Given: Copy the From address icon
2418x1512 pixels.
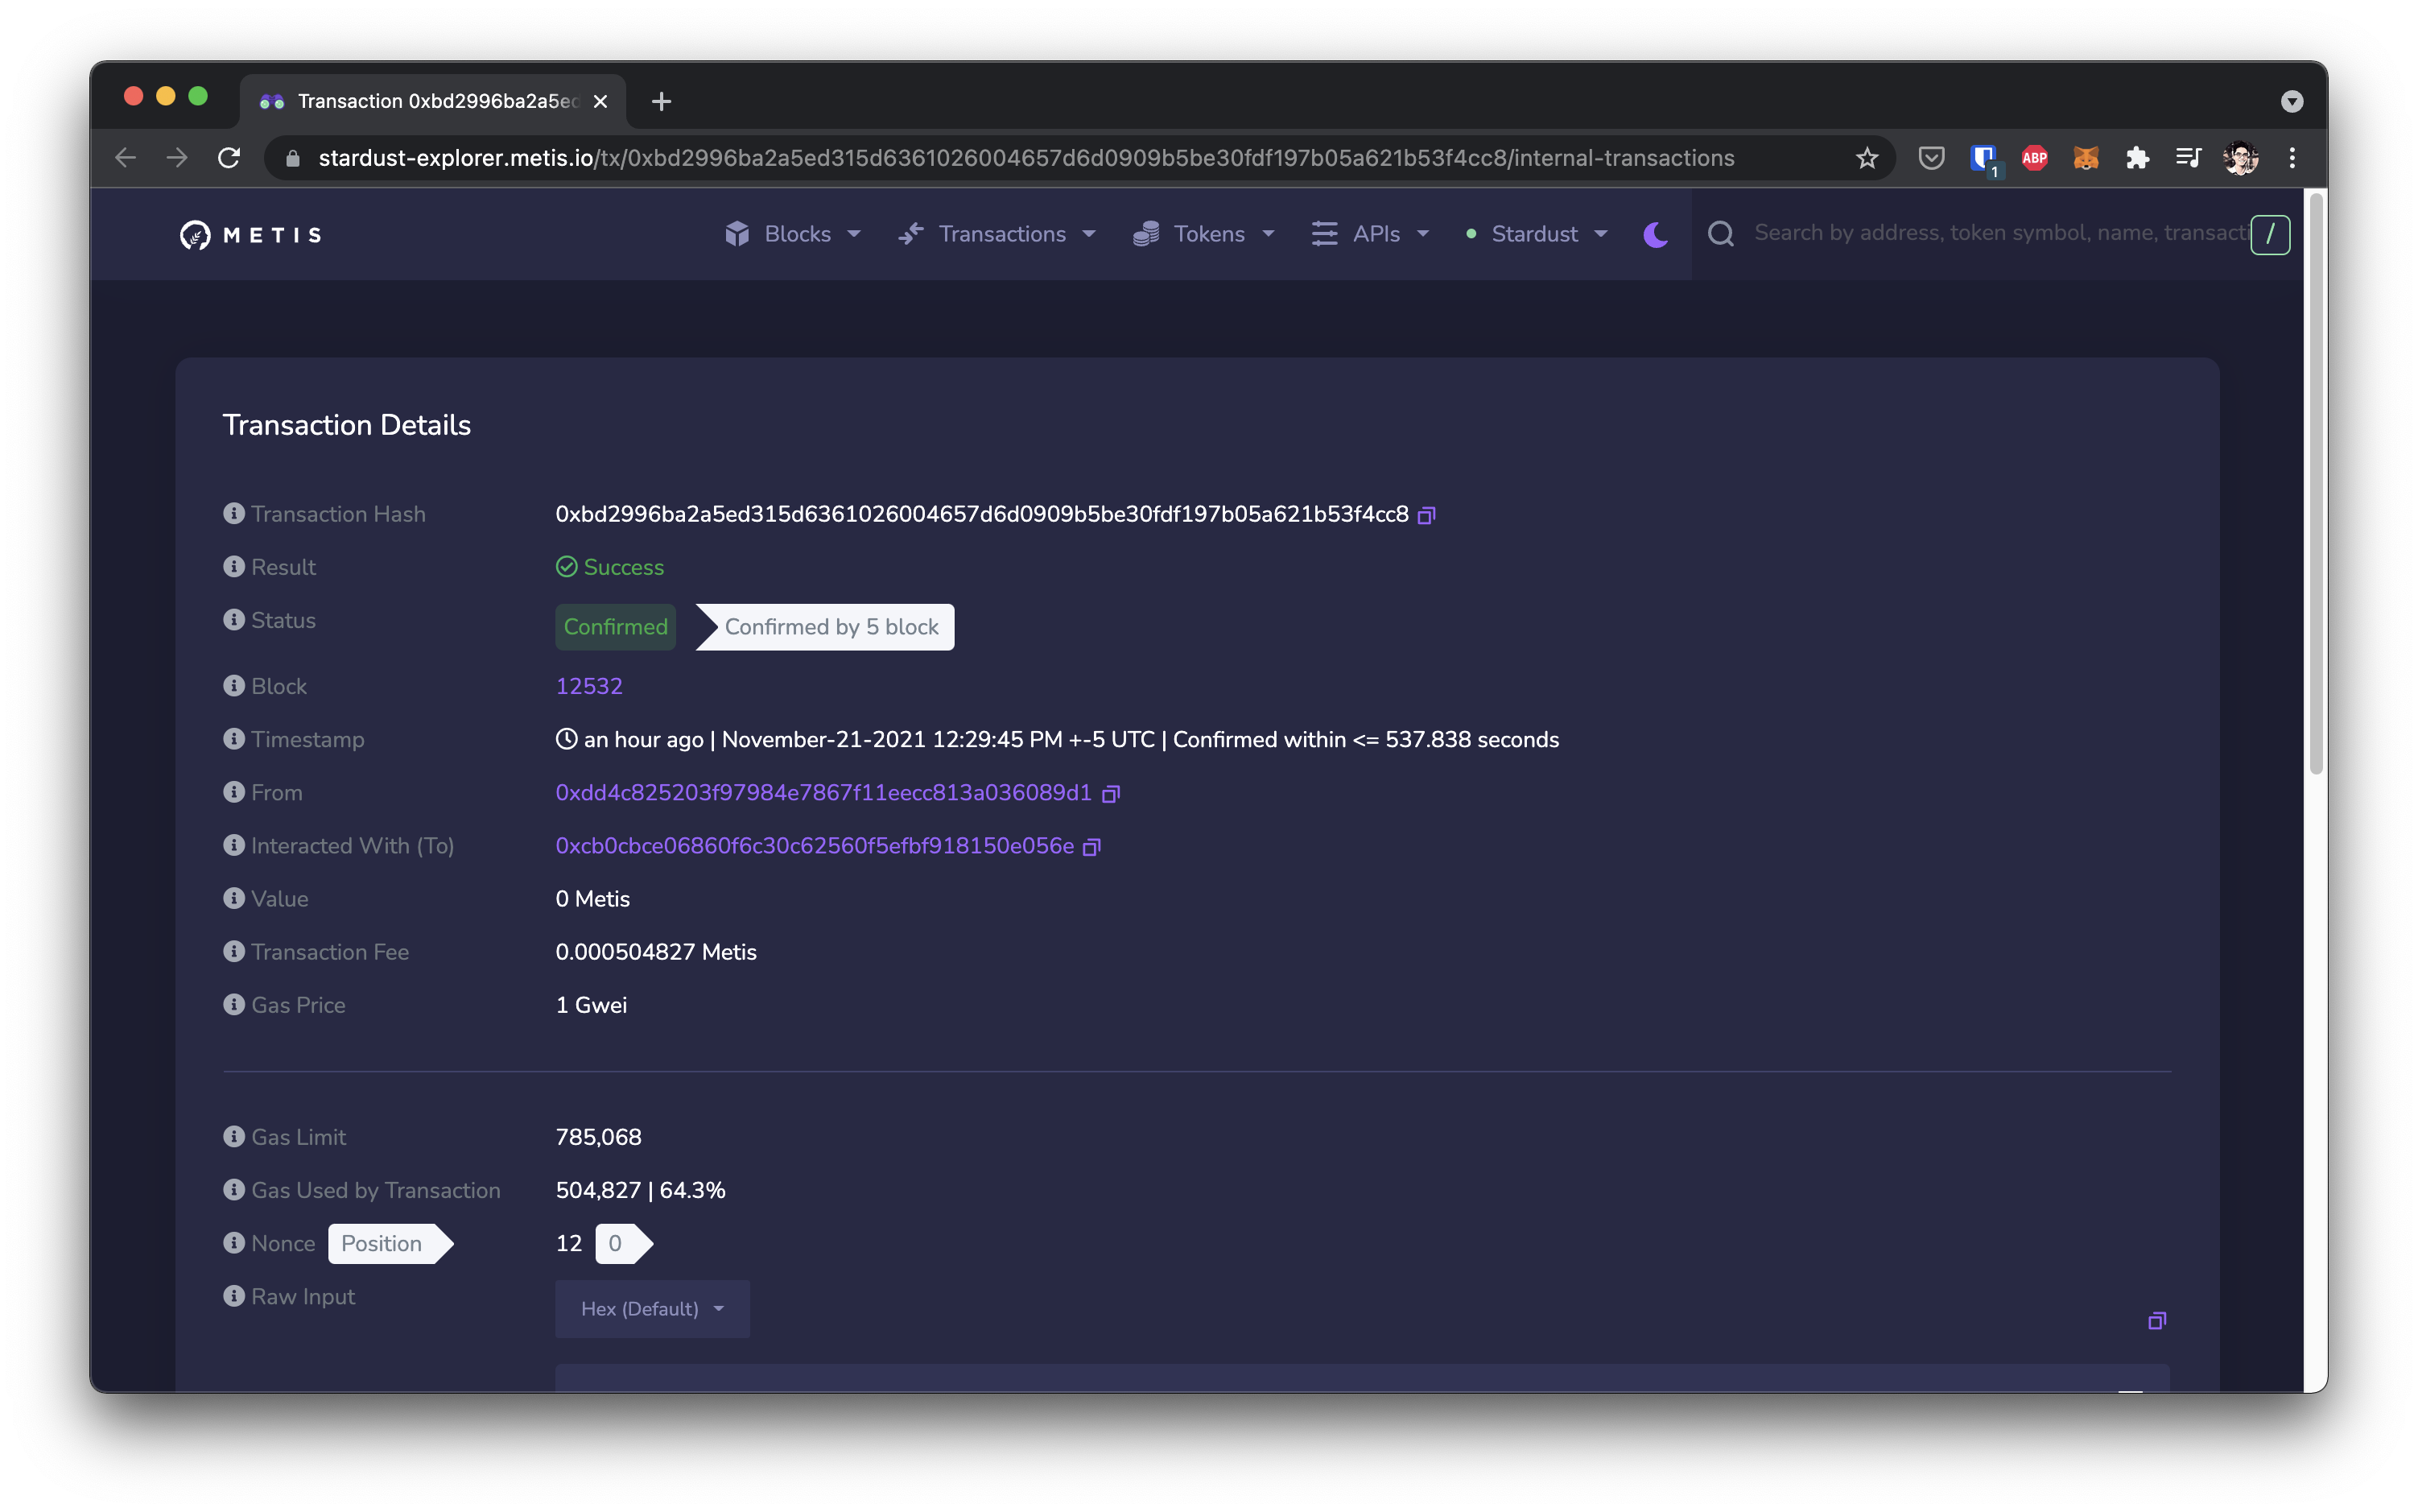Looking at the screenshot, I should pos(1111,794).
